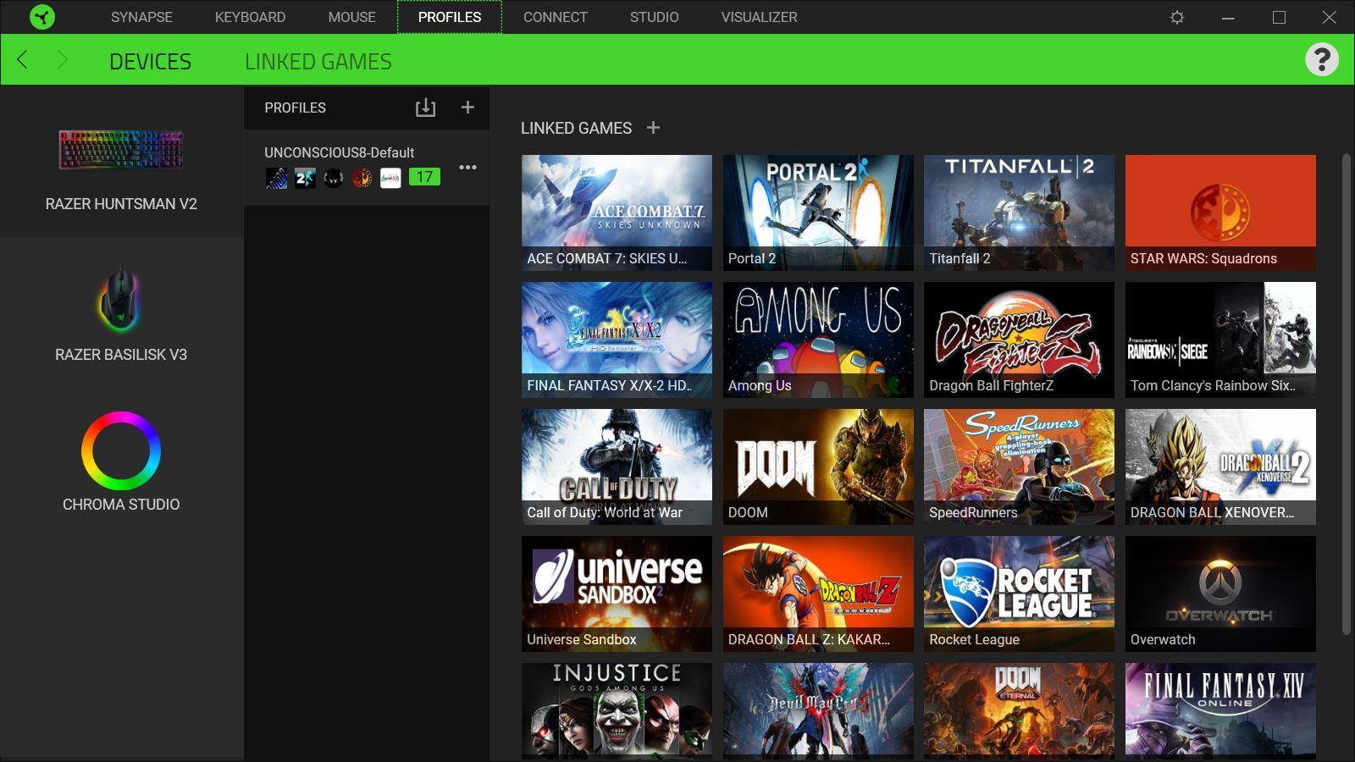1355x762 pixels.
Task: Select the Razer Basilisk V3 mouse device
Action: coord(121,315)
